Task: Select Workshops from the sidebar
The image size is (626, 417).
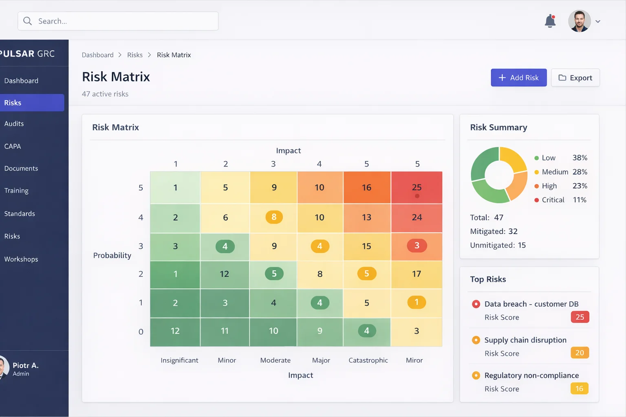Action: [21, 259]
